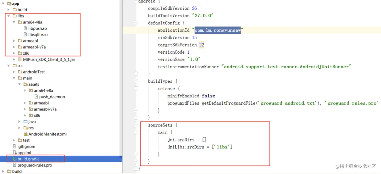Image resolution: width=381 pixels, height=174 pixels.
Task: Fold the sourceSets block in gutter
Action: (136, 125)
